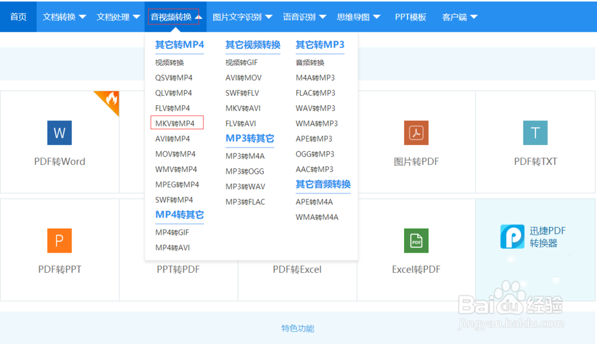Open the 首页 home page
Image resolution: width=597 pixels, height=344 pixels.
coord(18,16)
